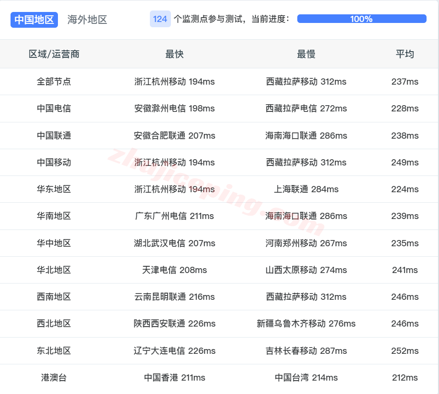Viewport: 439px width, 394px height.
Task: Click the 237ms average value
Action: (x=405, y=82)
